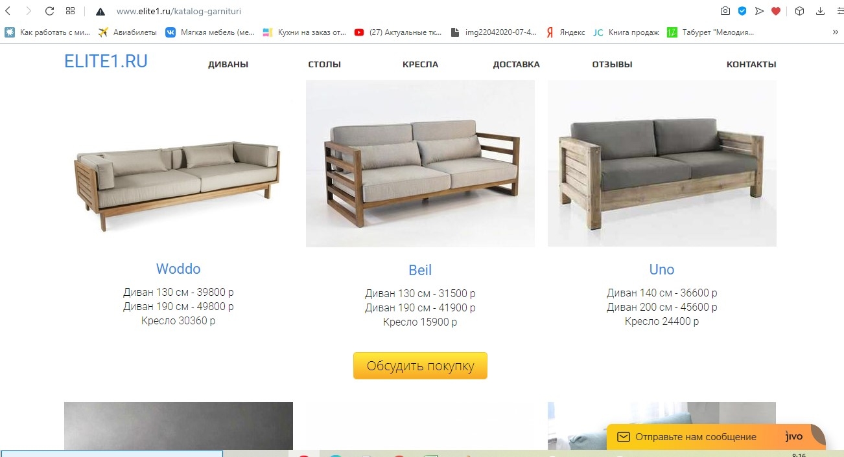Open the speed dial grid icon
The image size is (844, 457).
click(x=70, y=11)
